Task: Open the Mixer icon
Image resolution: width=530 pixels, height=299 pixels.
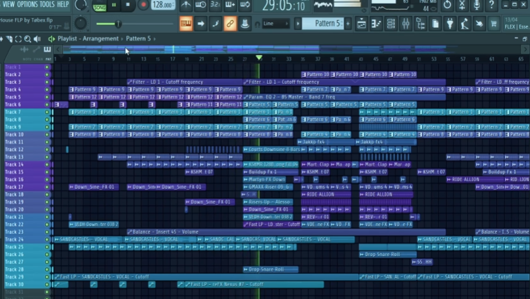Action: click(406, 24)
